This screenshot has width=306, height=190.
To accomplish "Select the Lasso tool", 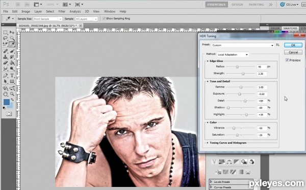I will tap(5, 38).
